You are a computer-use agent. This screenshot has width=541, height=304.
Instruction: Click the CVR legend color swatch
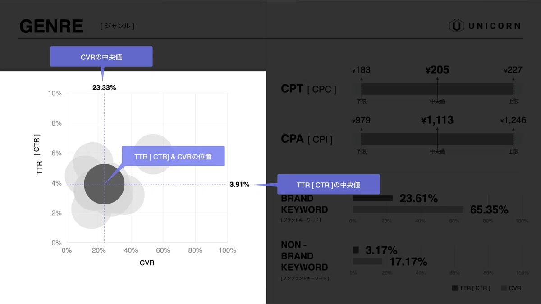tap(504, 288)
